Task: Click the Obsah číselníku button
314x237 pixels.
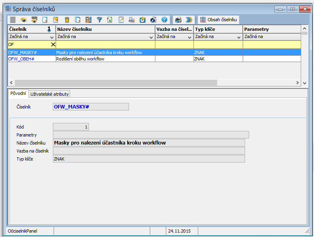Action: (x=219, y=20)
